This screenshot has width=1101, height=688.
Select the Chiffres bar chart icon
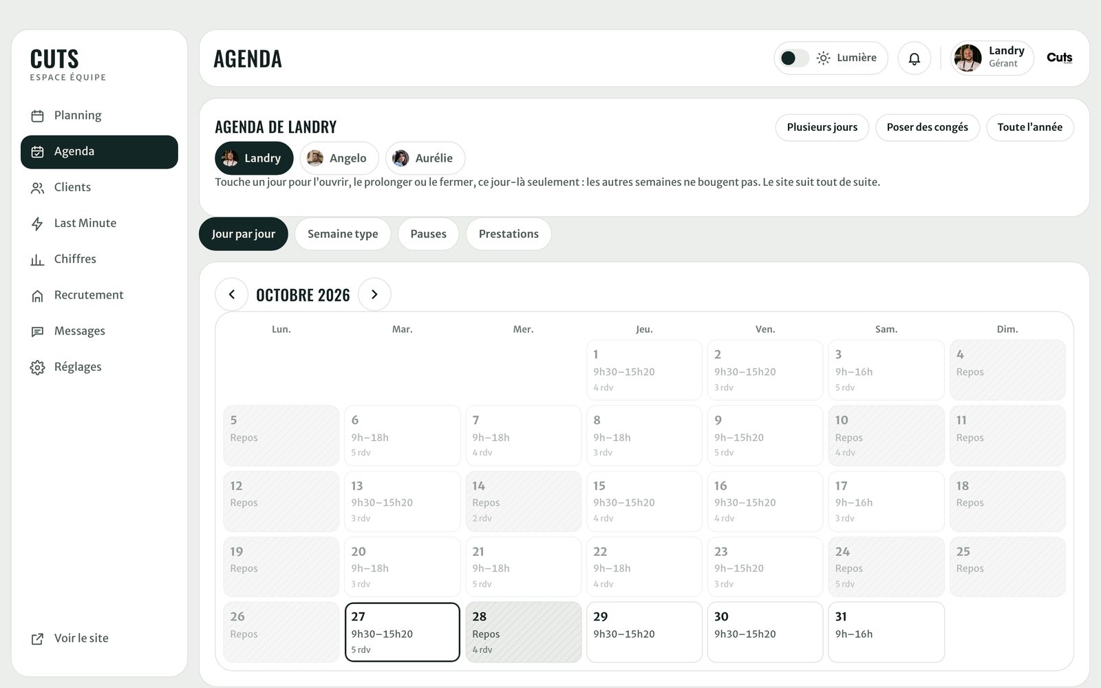click(x=37, y=259)
